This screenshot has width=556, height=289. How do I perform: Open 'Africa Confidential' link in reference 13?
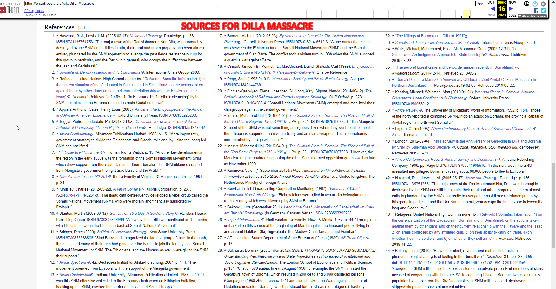76,275
